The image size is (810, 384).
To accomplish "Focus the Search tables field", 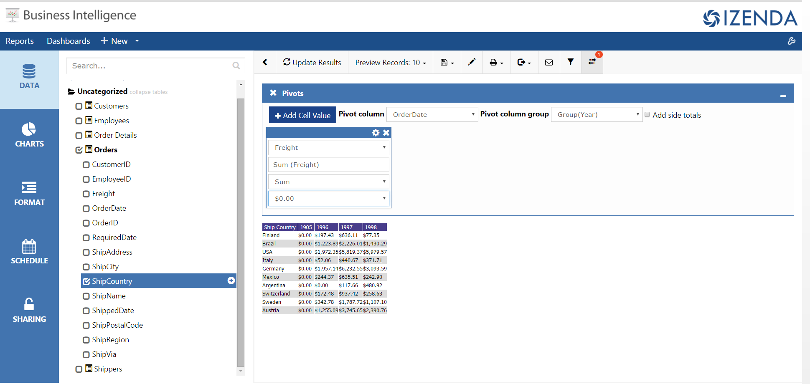I will click(155, 66).
